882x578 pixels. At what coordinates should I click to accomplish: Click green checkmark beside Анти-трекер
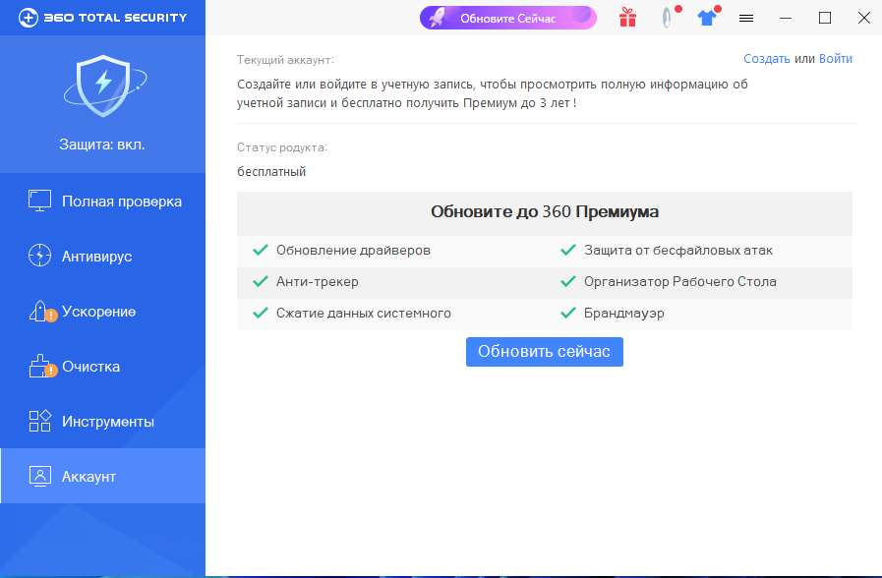(x=261, y=281)
